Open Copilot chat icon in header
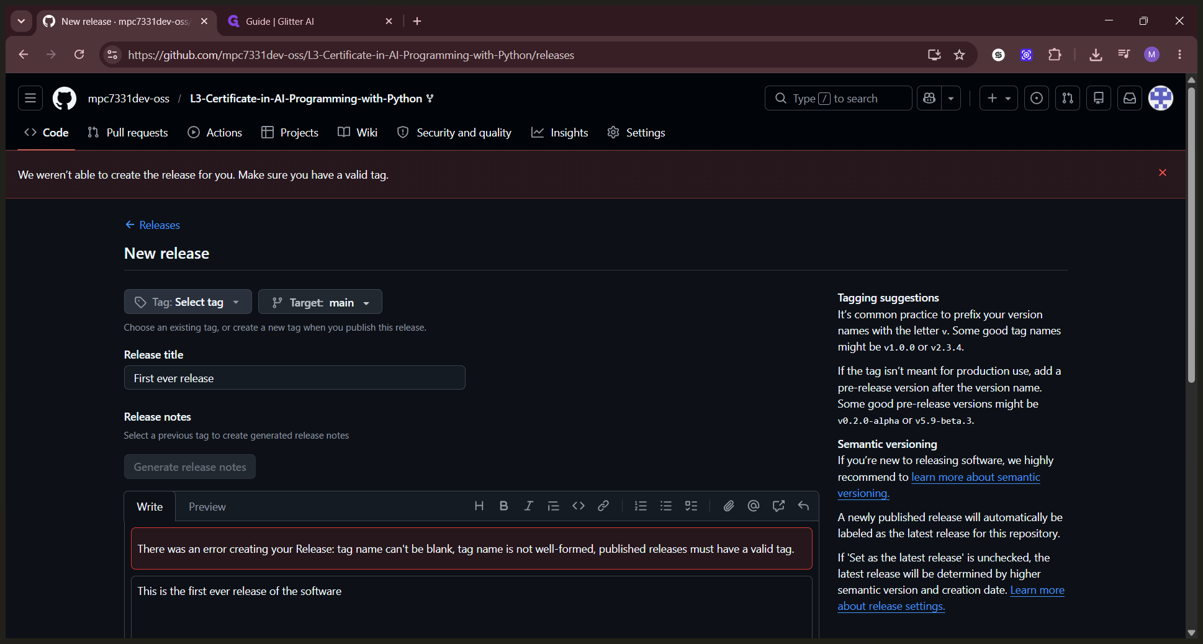Viewport: 1203px width, 644px height. 929,98
